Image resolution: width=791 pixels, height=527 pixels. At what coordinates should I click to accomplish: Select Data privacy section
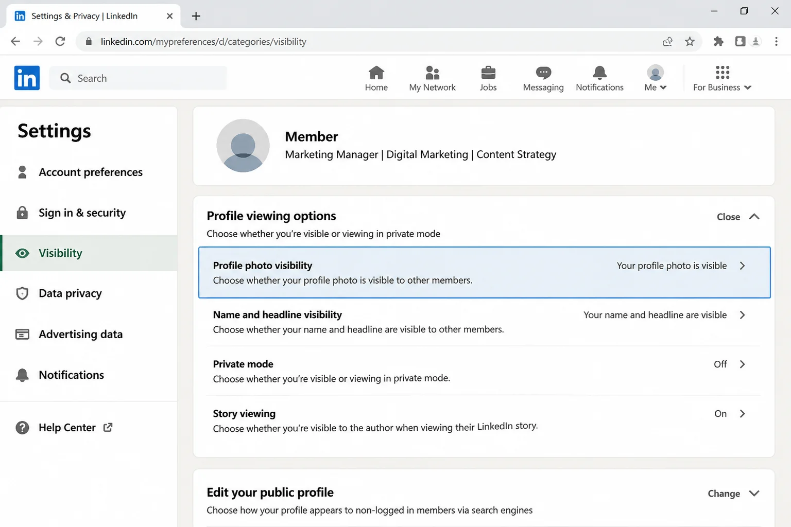tap(89, 293)
